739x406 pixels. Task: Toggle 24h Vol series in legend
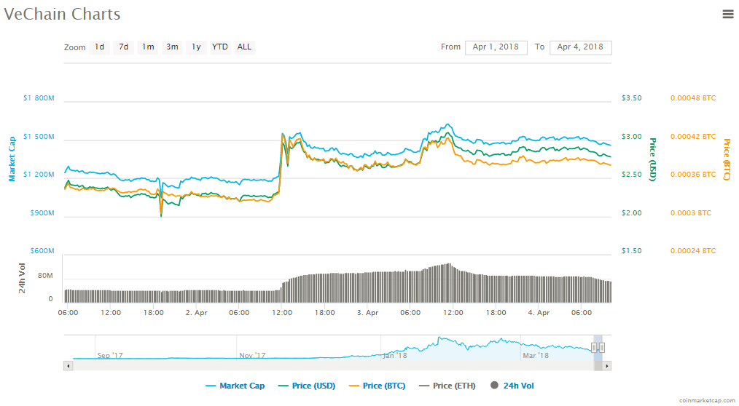point(512,386)
